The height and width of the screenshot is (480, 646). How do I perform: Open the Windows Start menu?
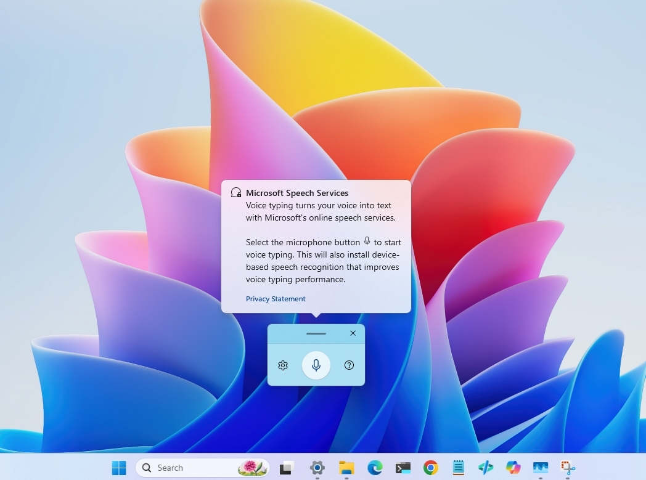coord(119,468)
